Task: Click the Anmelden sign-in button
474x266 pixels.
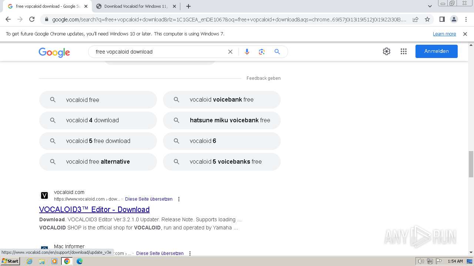Action: (437, 51)
